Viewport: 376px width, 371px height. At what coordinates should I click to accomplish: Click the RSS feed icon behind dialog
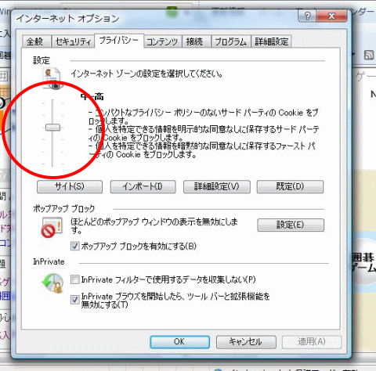pos(369,56)
